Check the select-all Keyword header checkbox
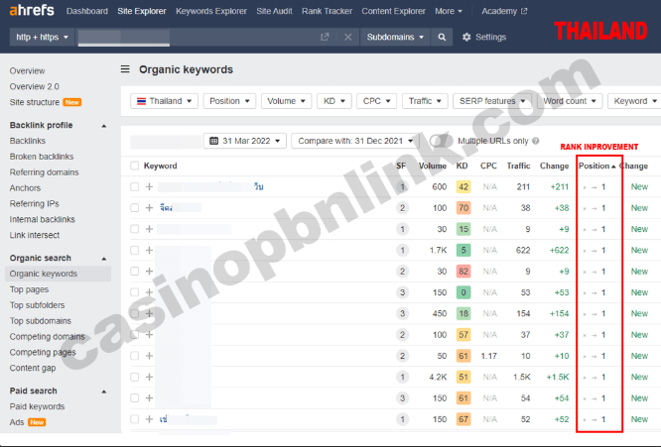The image size is (661, 447). pyautogui.click(x=134, y=166)
